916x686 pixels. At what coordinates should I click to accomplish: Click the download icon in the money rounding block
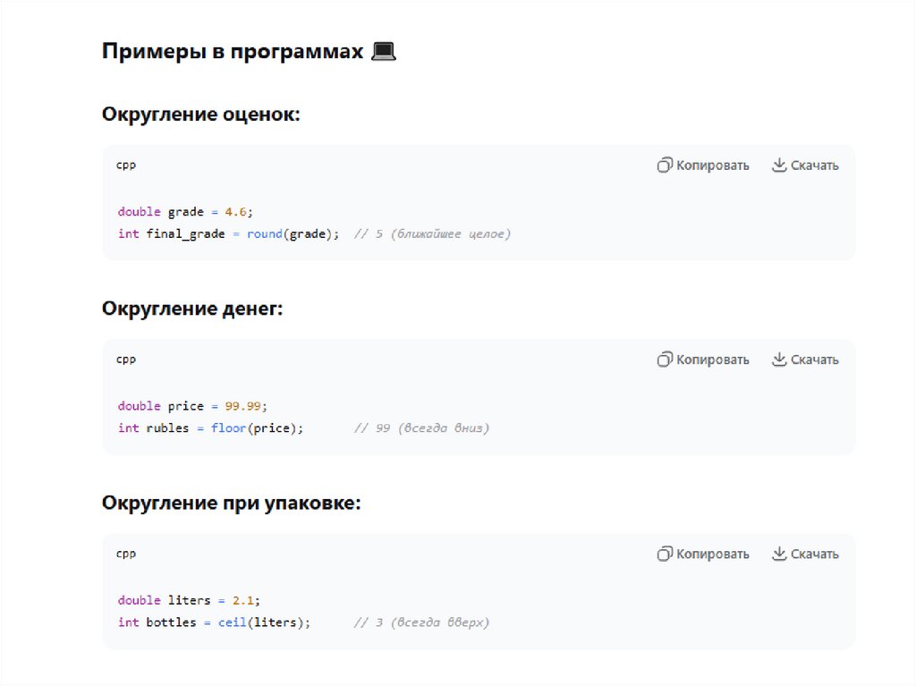[x=779, y=360]
